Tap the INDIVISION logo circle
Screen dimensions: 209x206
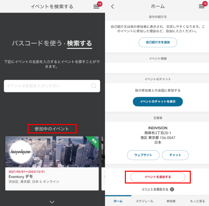[x=21, y=152]
